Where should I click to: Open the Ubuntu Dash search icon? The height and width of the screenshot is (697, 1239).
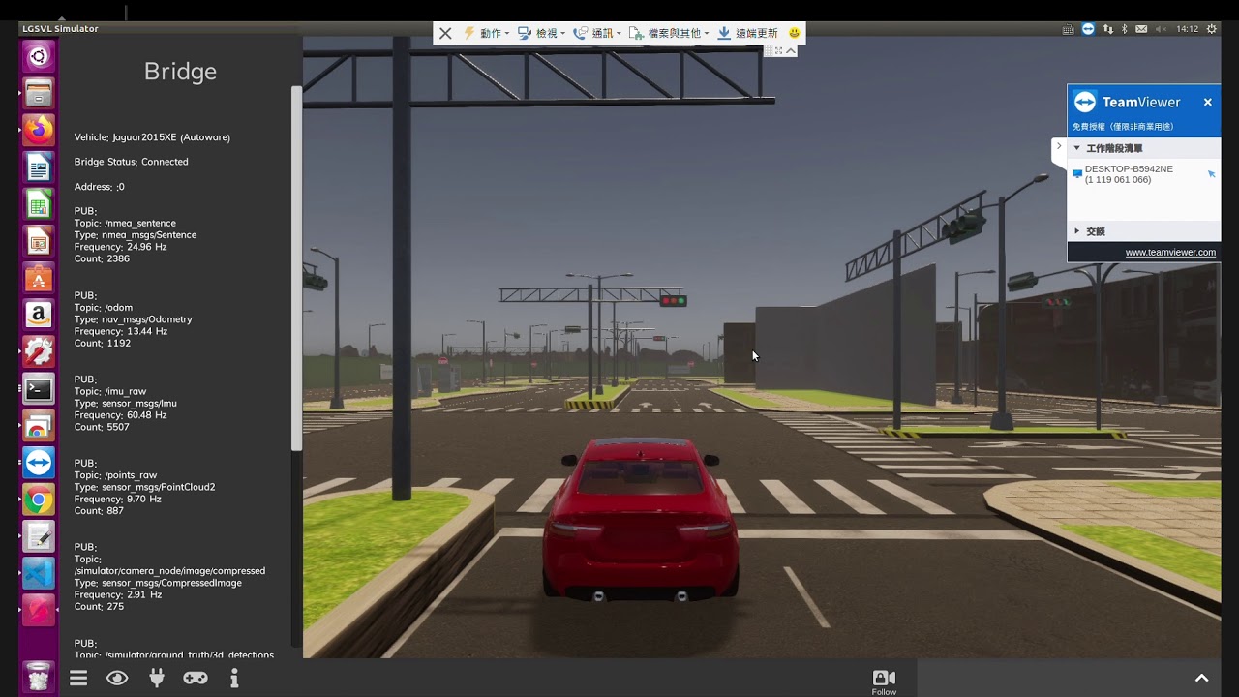39,56
